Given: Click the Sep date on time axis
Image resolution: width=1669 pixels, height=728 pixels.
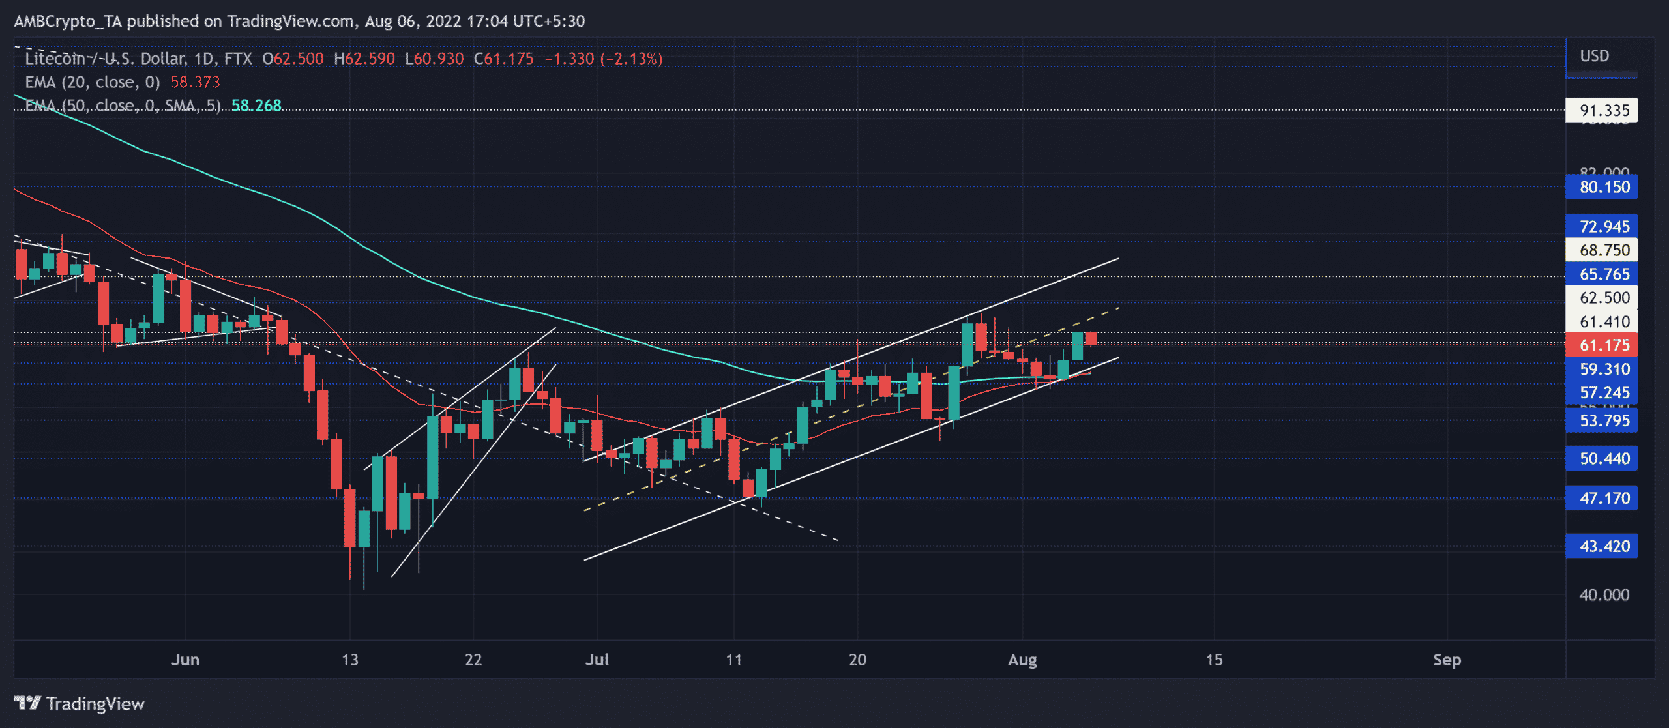Looking at the screenshot, I should pyautogui.click(x=1447, y=660).
